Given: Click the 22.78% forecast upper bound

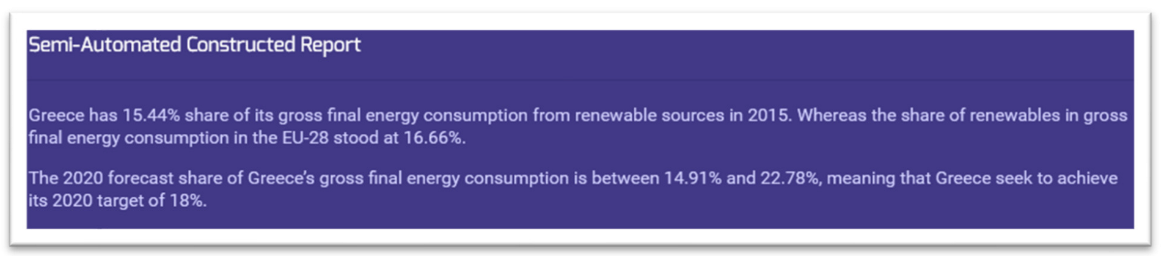Looking at the screenshot, I should click(x=789, y=178).
